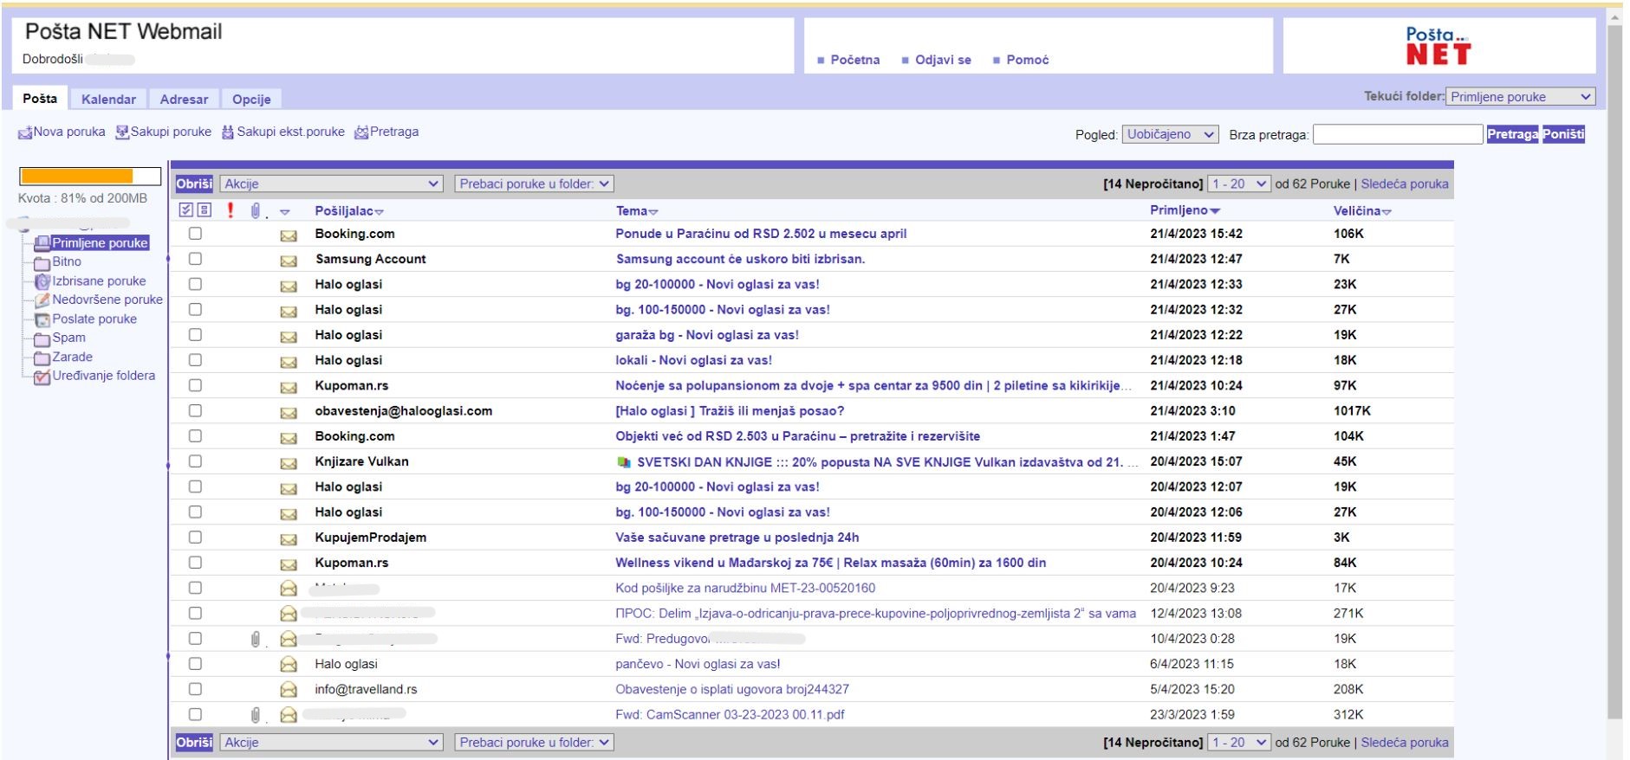This screenshot has width=1630, height=760.
Task: Click the invert selection icon in header
Action: tap(204, 210)
